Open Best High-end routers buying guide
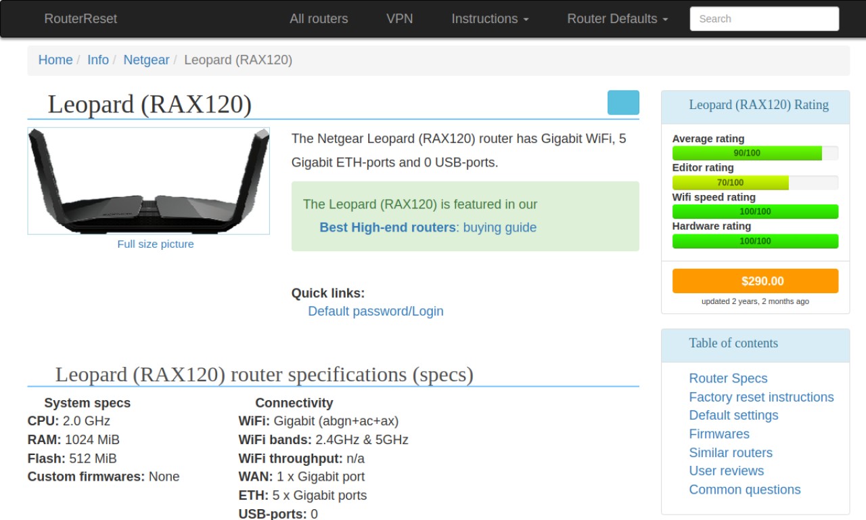The image size is (866, 520). click(428, 227)
